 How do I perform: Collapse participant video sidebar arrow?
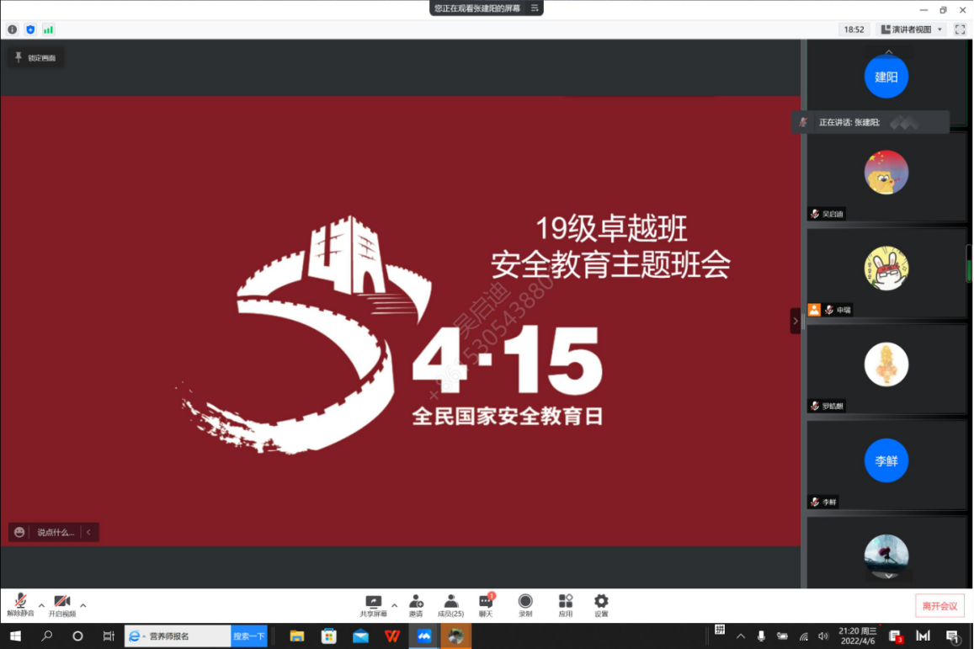click(795, 321)
